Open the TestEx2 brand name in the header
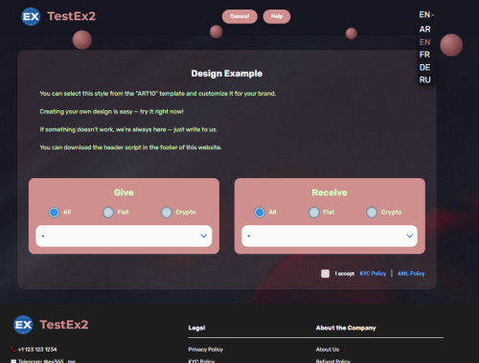 tap(72, 16)
